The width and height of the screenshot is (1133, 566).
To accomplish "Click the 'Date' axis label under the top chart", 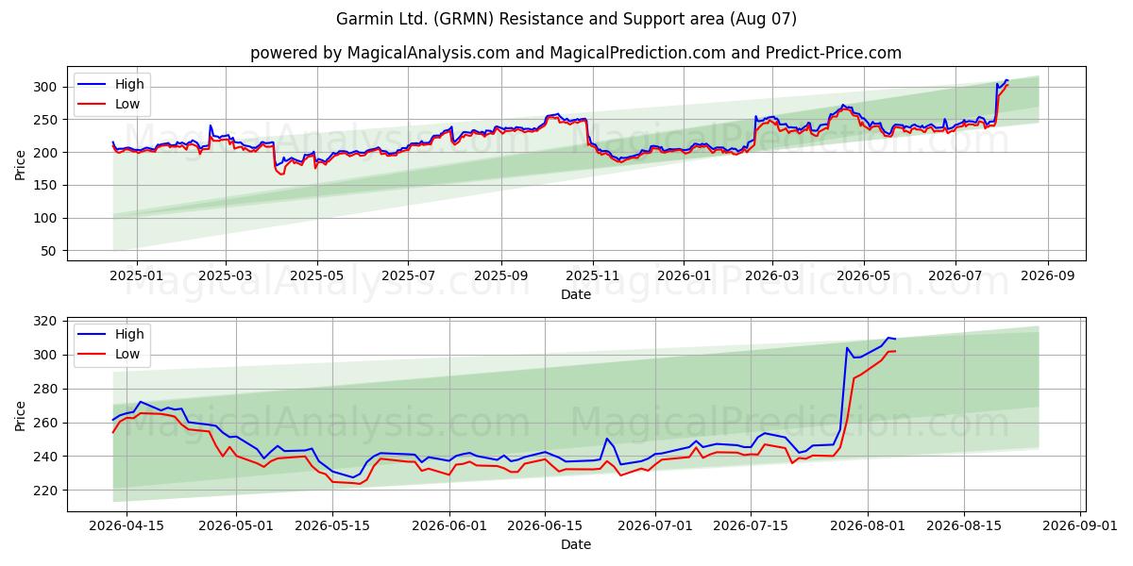I will pos(576,294).
